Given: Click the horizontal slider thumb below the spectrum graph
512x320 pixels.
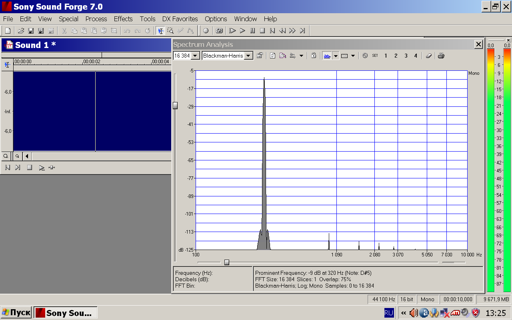Looking at the screenshot, I should point(227,262).
